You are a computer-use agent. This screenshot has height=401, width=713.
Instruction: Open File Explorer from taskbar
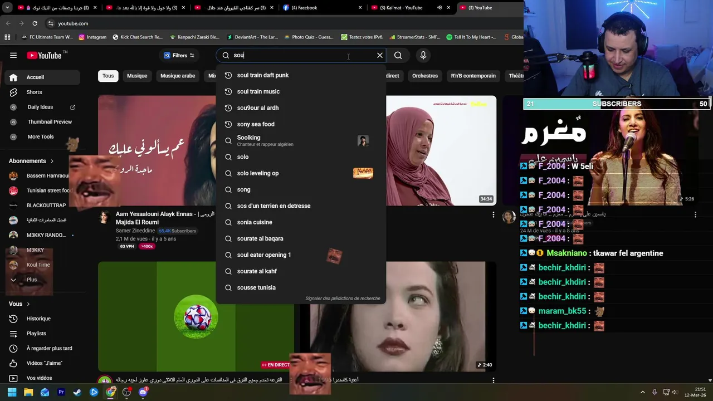pos(28,392)
